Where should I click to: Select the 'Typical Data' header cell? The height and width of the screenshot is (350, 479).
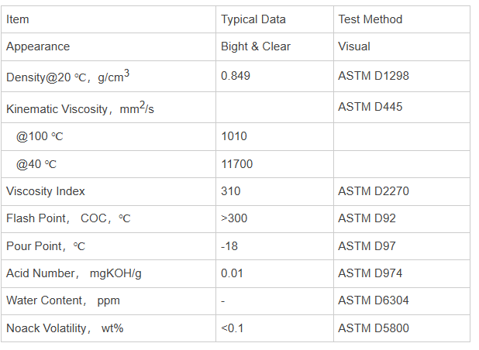[x=274, y=19]
